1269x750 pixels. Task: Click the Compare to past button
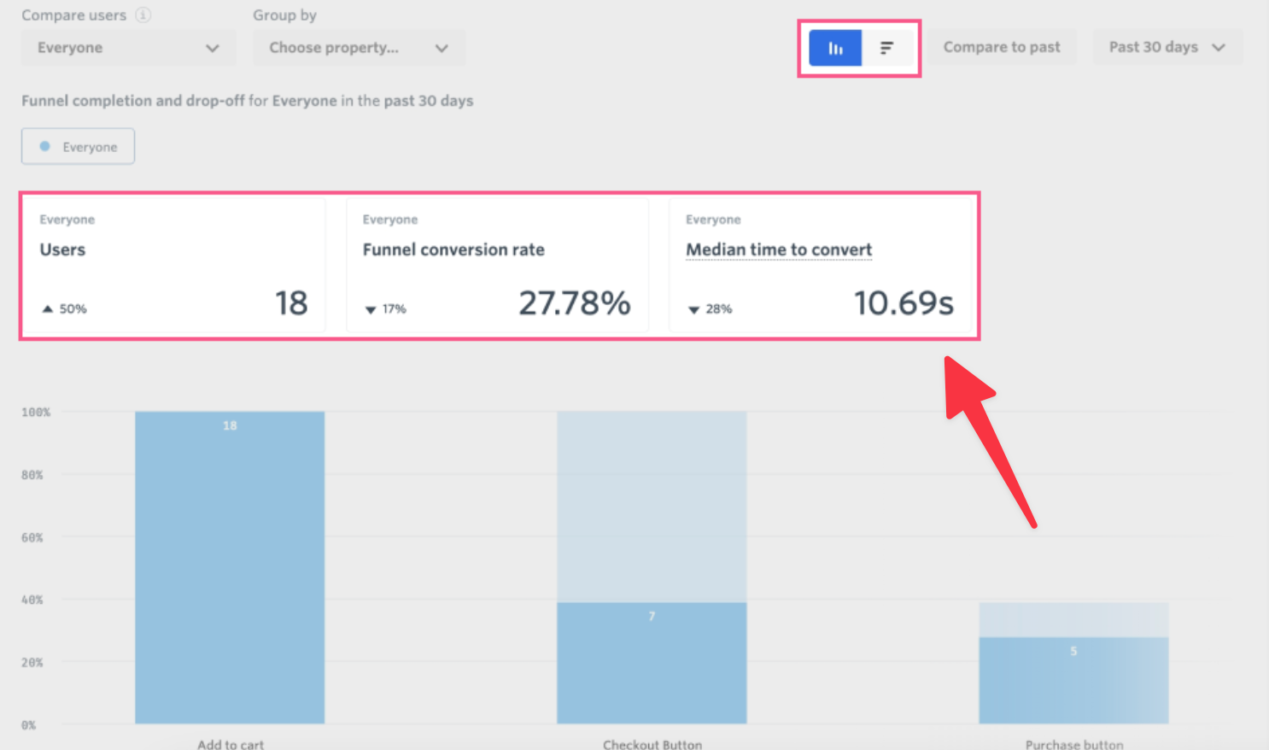pos(1001,48)
